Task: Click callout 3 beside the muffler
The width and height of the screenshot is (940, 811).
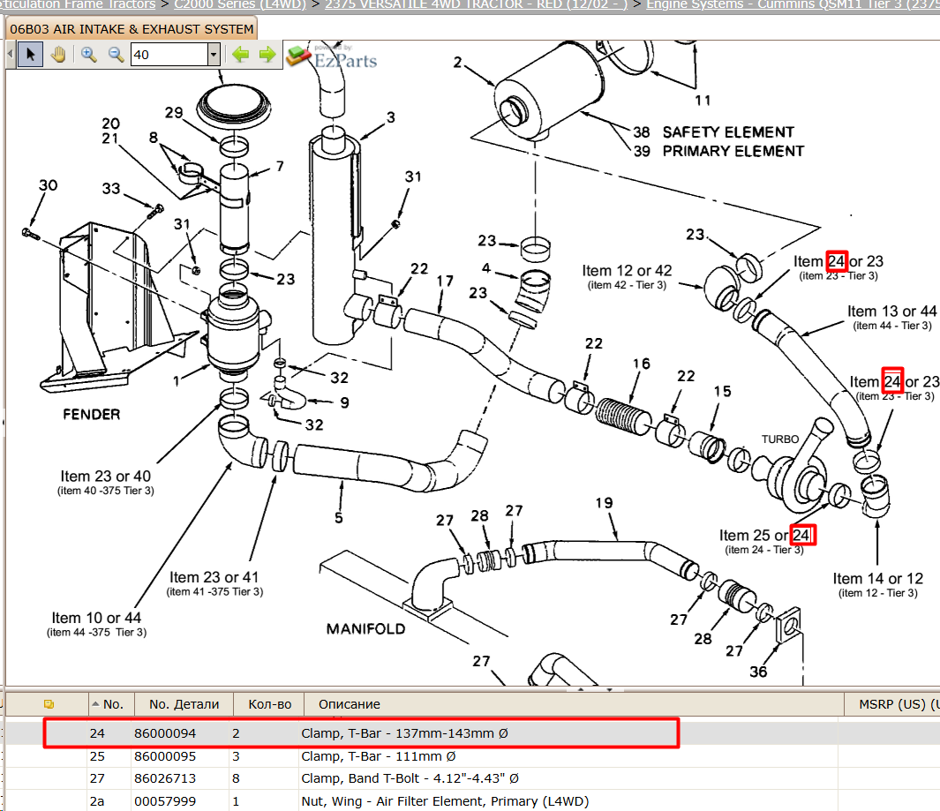Action: tap(391, 117)
